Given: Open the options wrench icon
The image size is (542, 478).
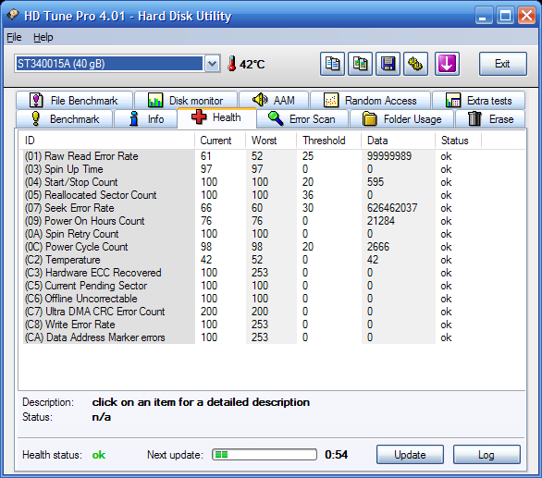Looking at the screenshot, I should tap(415, 64).
